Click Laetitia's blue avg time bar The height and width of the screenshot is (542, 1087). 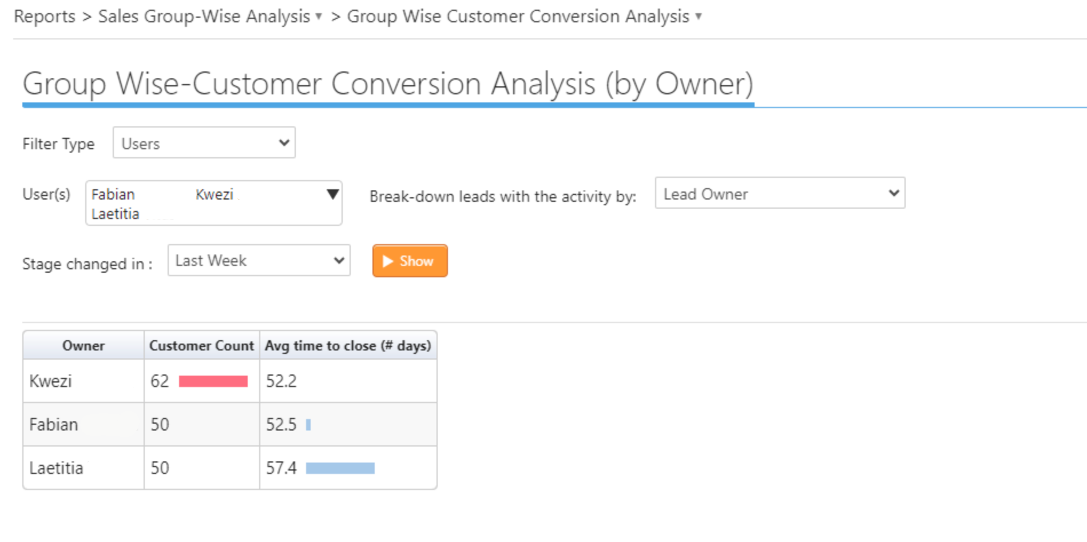[x=340, y=468]
